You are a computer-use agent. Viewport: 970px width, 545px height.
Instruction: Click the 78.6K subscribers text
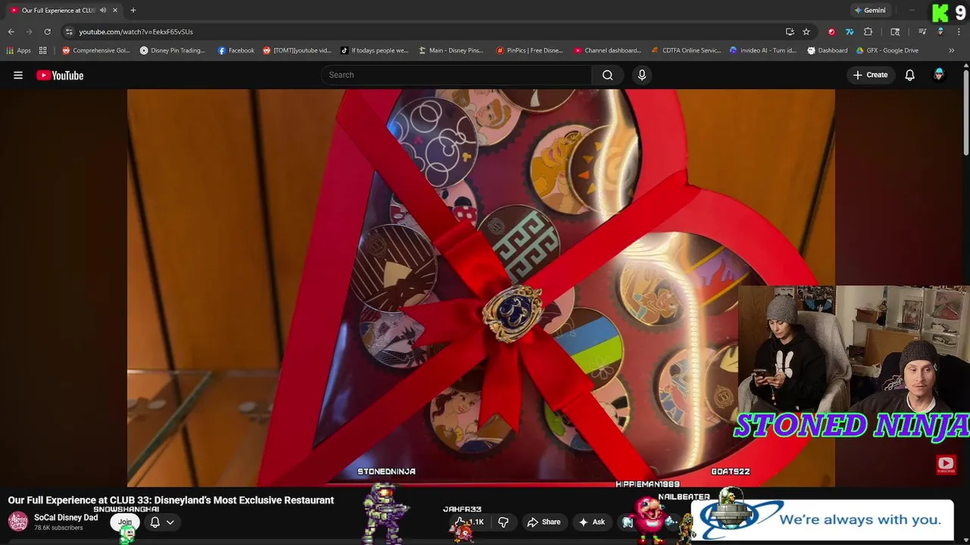tap(58, 528)
